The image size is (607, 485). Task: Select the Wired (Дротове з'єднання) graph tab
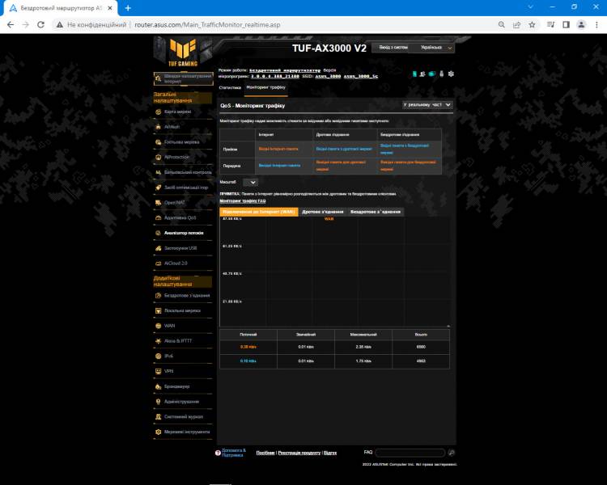coord(322,212)
